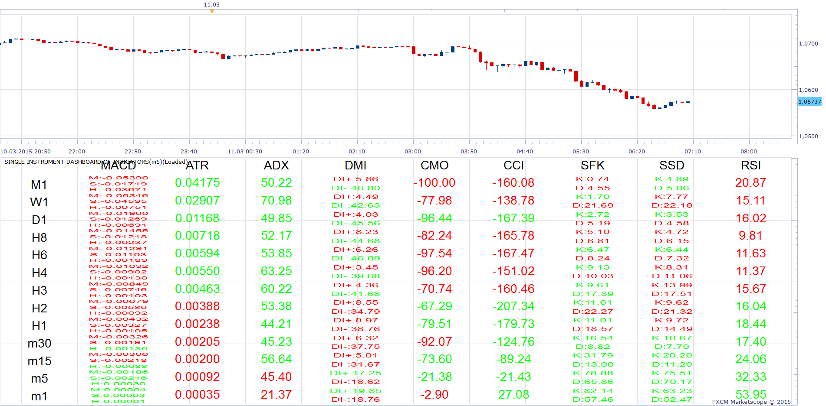Image resolution: width=826 pixels, height=406 pixels.
Task: Select the CMO column header
Action: tap(434, 166)
